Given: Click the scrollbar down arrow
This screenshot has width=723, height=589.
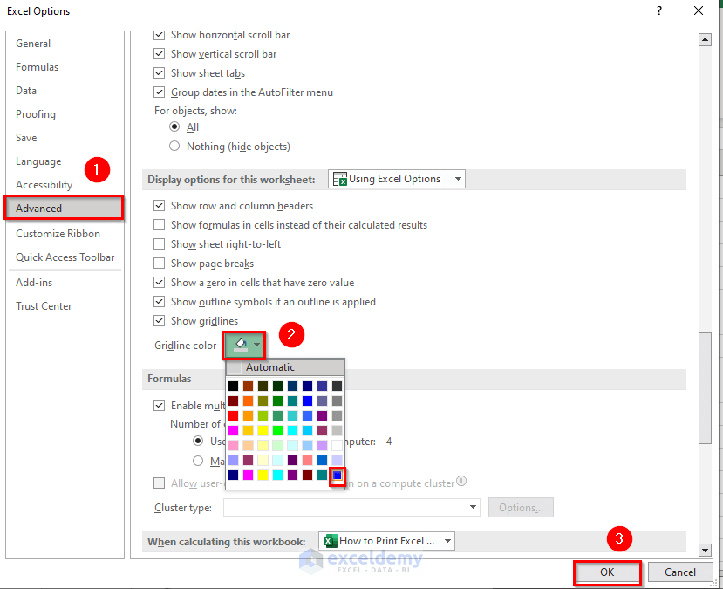Looking at the screenshot, I should (705, 551).
